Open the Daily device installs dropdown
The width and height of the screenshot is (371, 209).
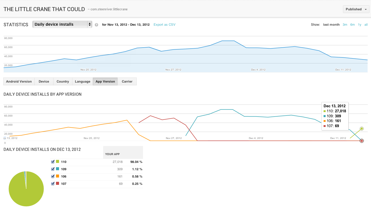(x=62, y=24)
